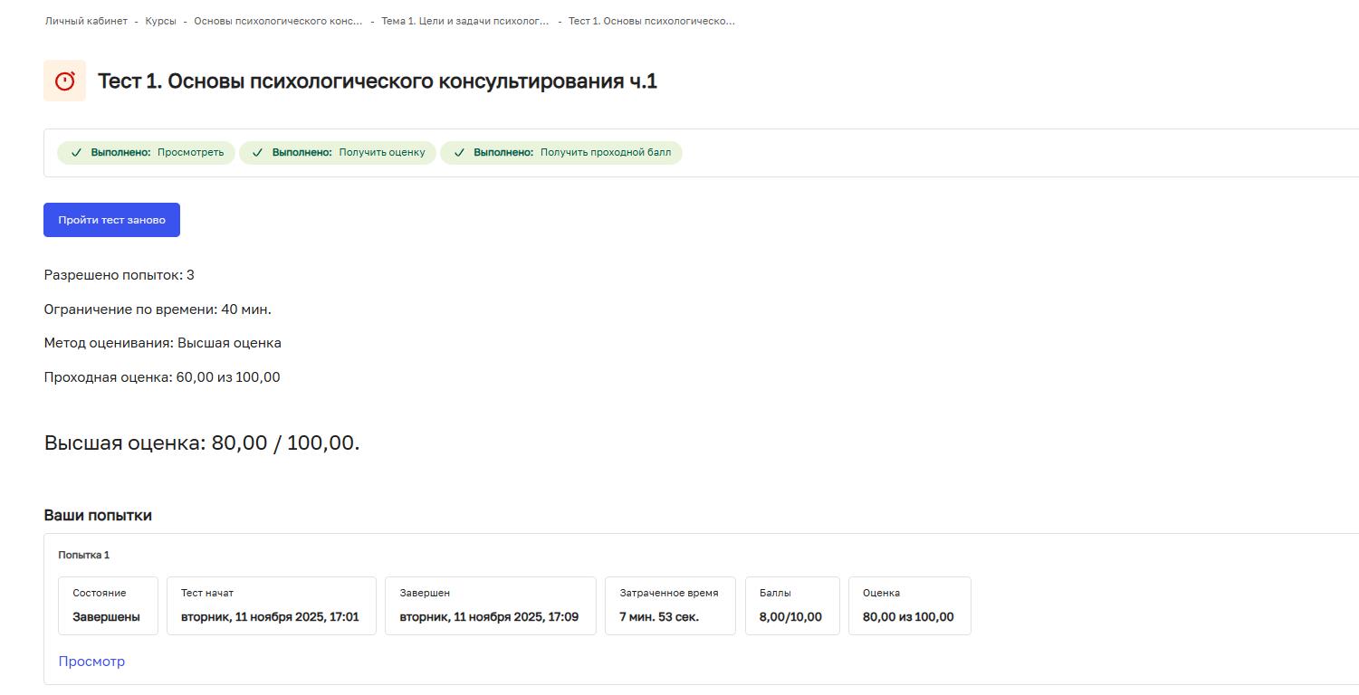1359x695 pixels.
Task: Click text 'Проходная оценка: 60,00 из 100,00'
Action: point(162,377)
